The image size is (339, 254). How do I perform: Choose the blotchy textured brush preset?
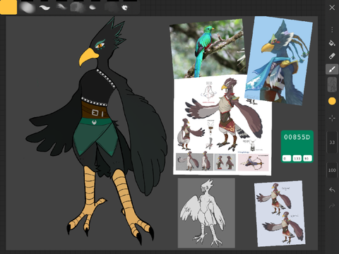pos(77,8)
